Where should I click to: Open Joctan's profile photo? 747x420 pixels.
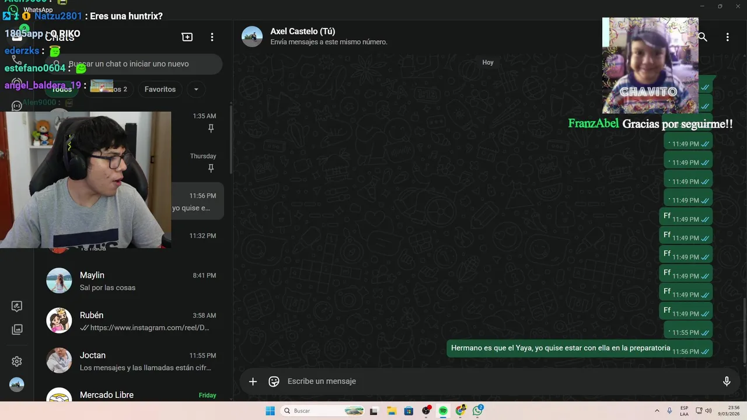click(x=59, y=361)
